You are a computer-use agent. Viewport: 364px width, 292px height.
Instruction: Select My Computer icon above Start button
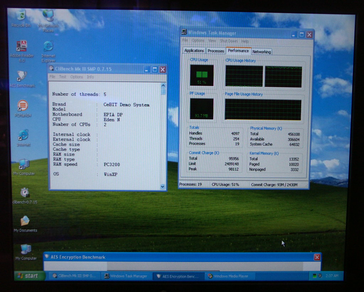pos(26,252)
